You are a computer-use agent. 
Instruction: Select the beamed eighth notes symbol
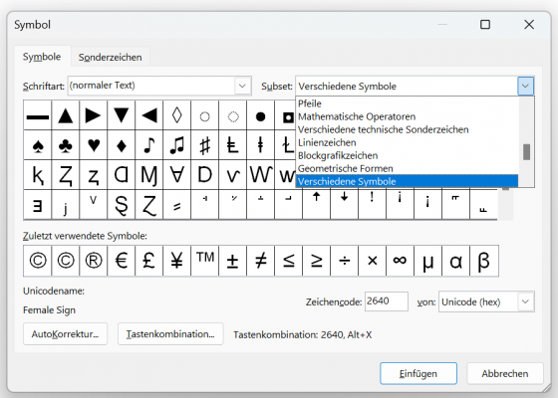[x=177, y=145]
